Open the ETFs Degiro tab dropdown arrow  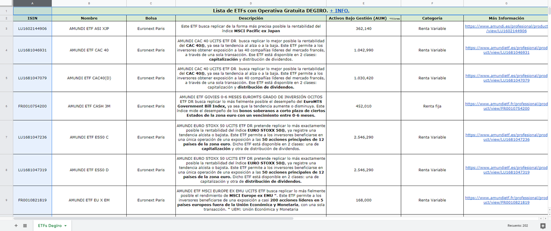pos(66,226)
